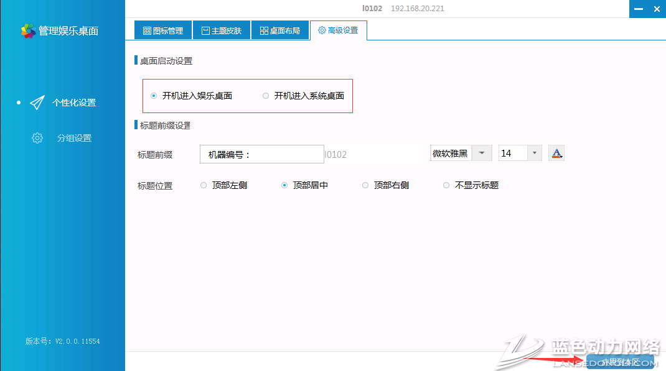Click the red color bar under the A icon

click(x=555, y=157)
